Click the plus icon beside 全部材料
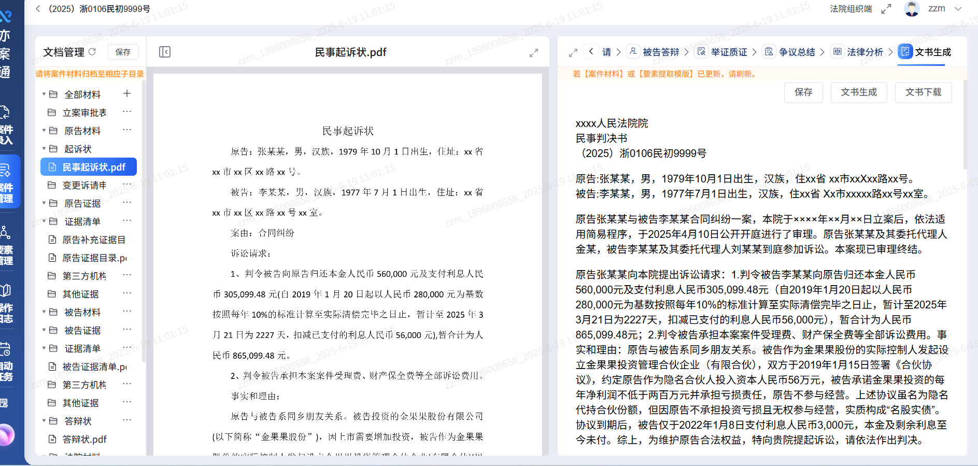This screenshot has height=466, width=978. [127, 94]
